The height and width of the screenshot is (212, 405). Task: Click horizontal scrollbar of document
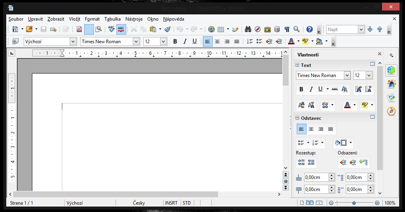(x=116, y=194)
